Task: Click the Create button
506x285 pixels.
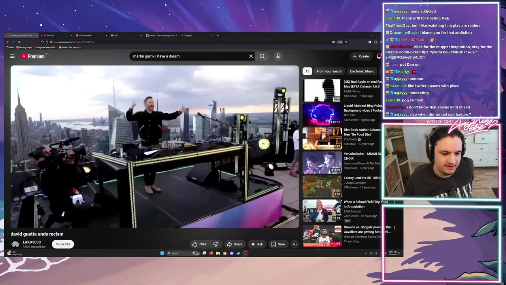Action: point(361,56)
